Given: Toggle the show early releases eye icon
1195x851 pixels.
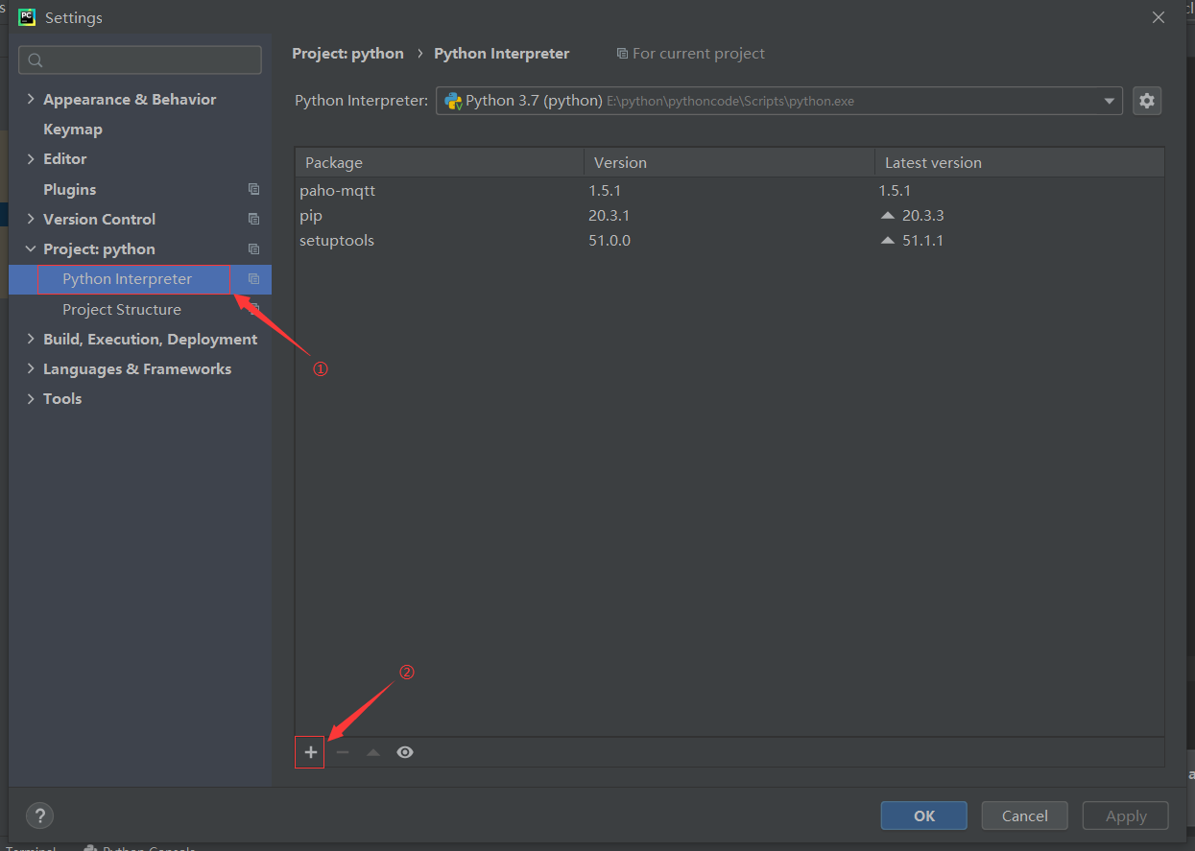Looking at the screenshot, I should coord(405,752).
